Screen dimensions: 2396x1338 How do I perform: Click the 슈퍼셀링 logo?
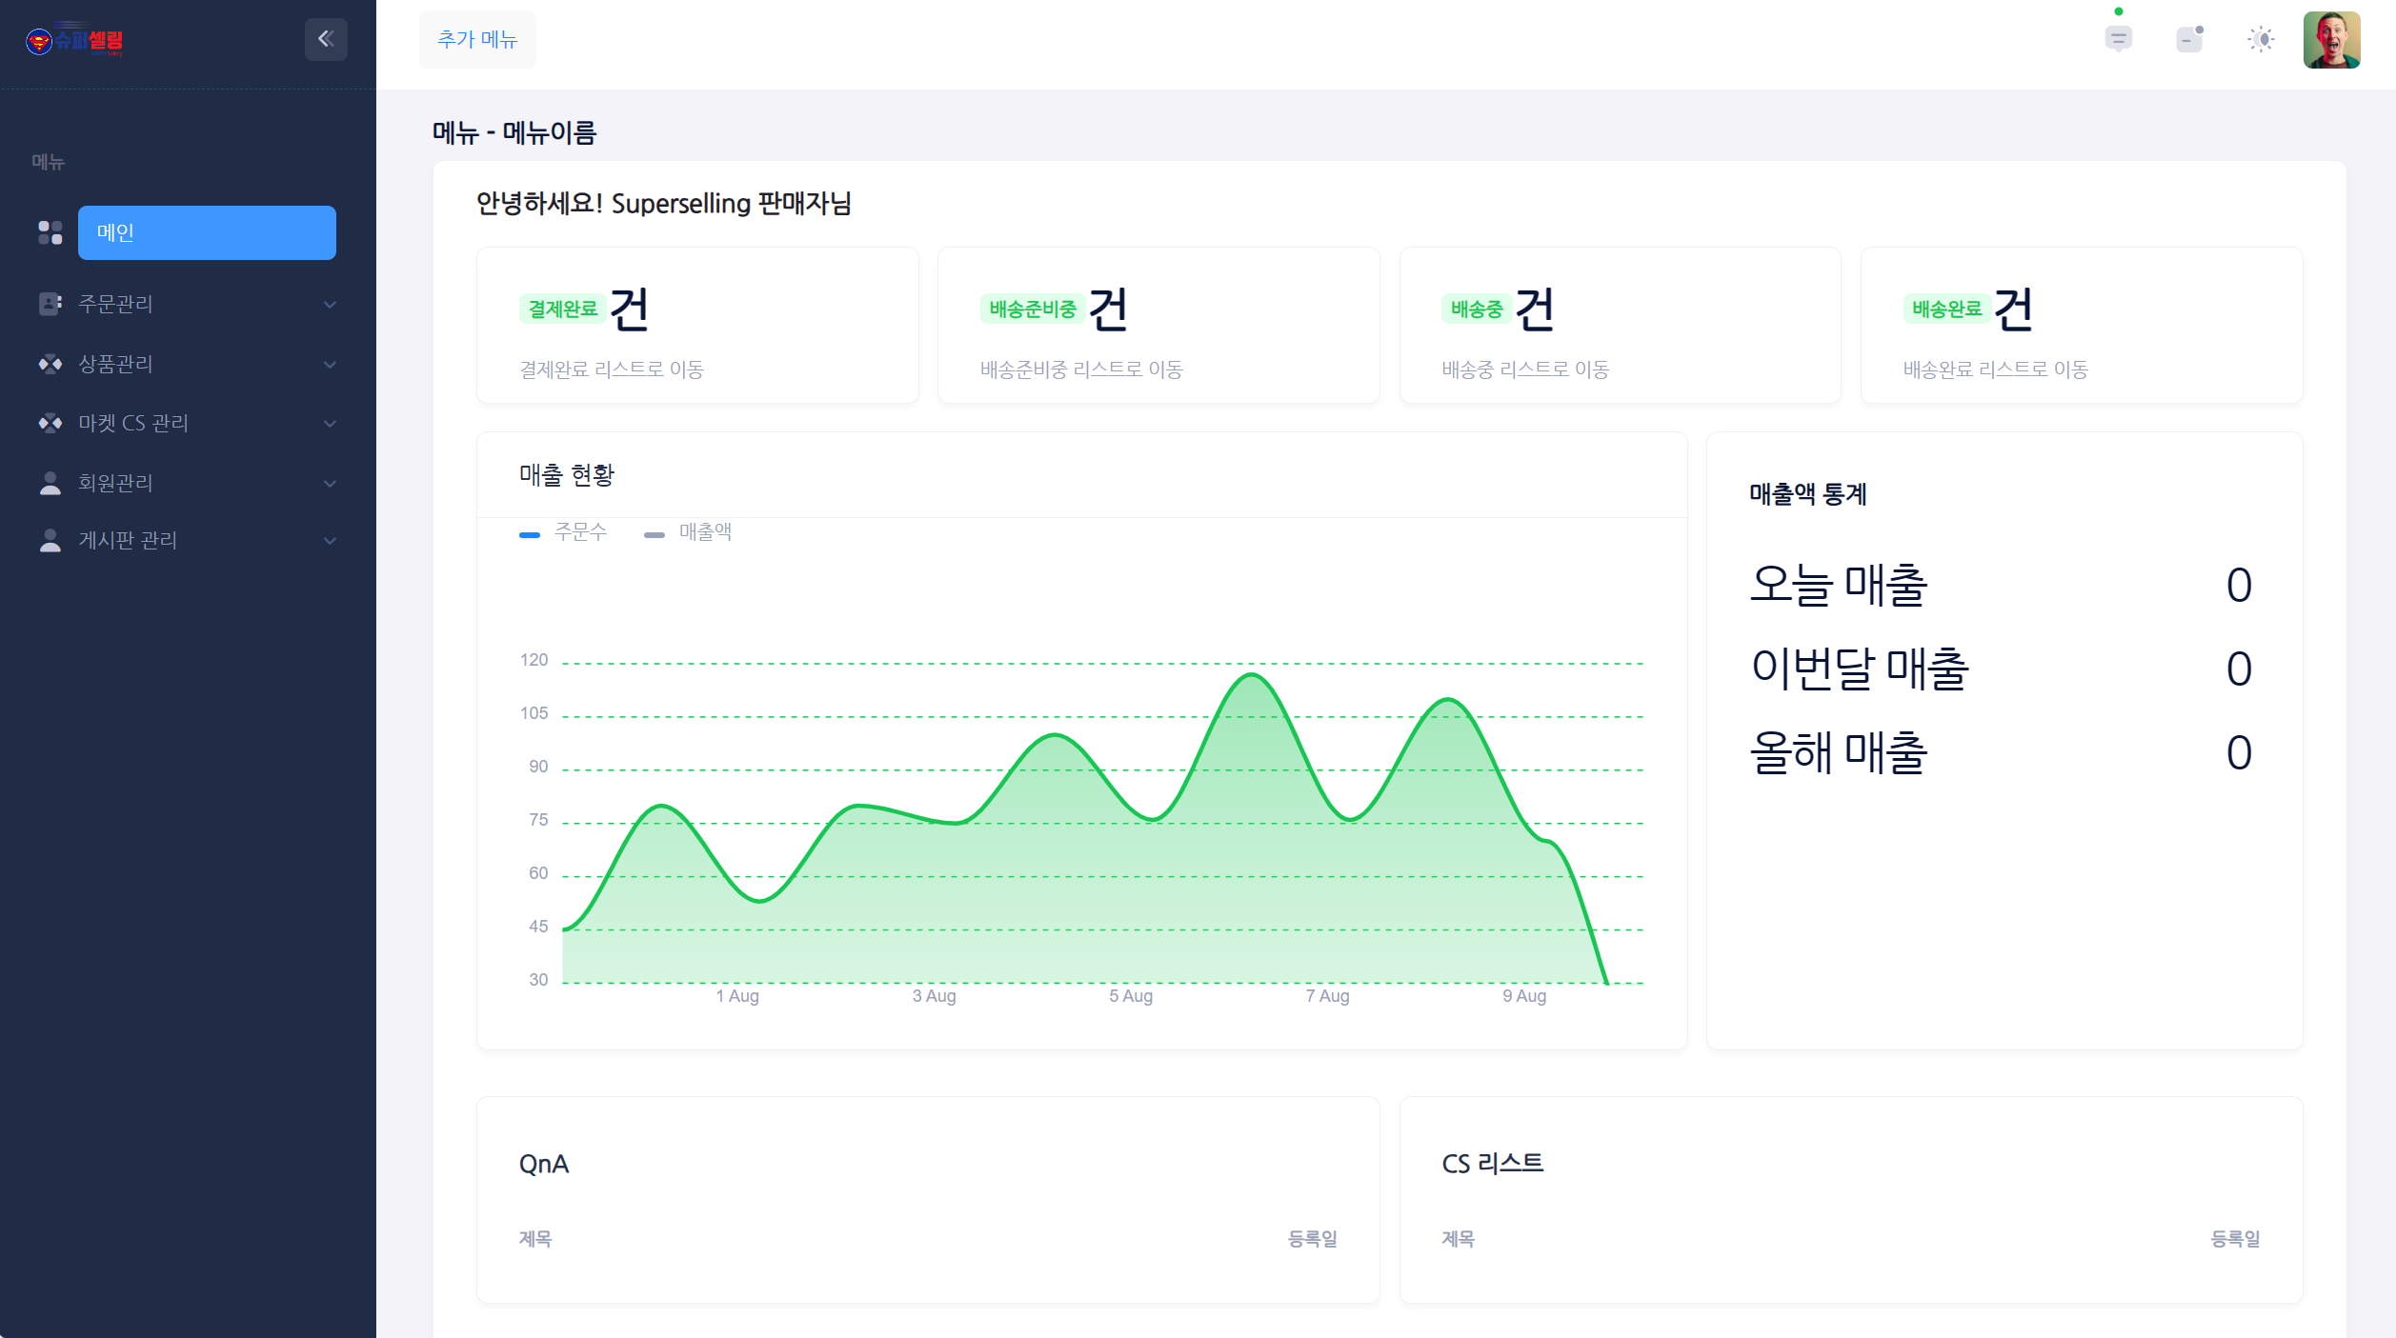click(x=74, y=40)
